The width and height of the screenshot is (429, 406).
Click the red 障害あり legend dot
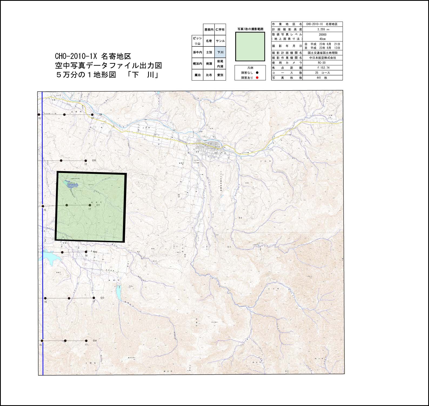[257, 78]
